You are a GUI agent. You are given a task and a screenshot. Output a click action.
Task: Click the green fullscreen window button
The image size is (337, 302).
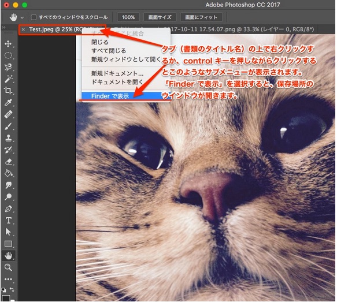25,5
